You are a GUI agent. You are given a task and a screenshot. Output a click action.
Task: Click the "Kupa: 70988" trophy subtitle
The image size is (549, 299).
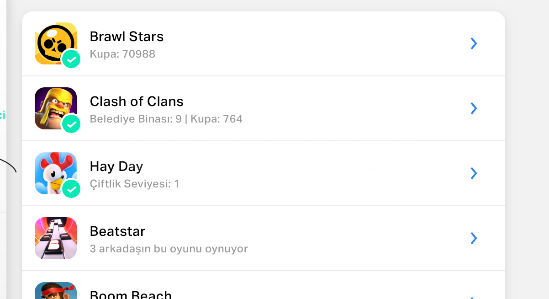tap(122, 54)
